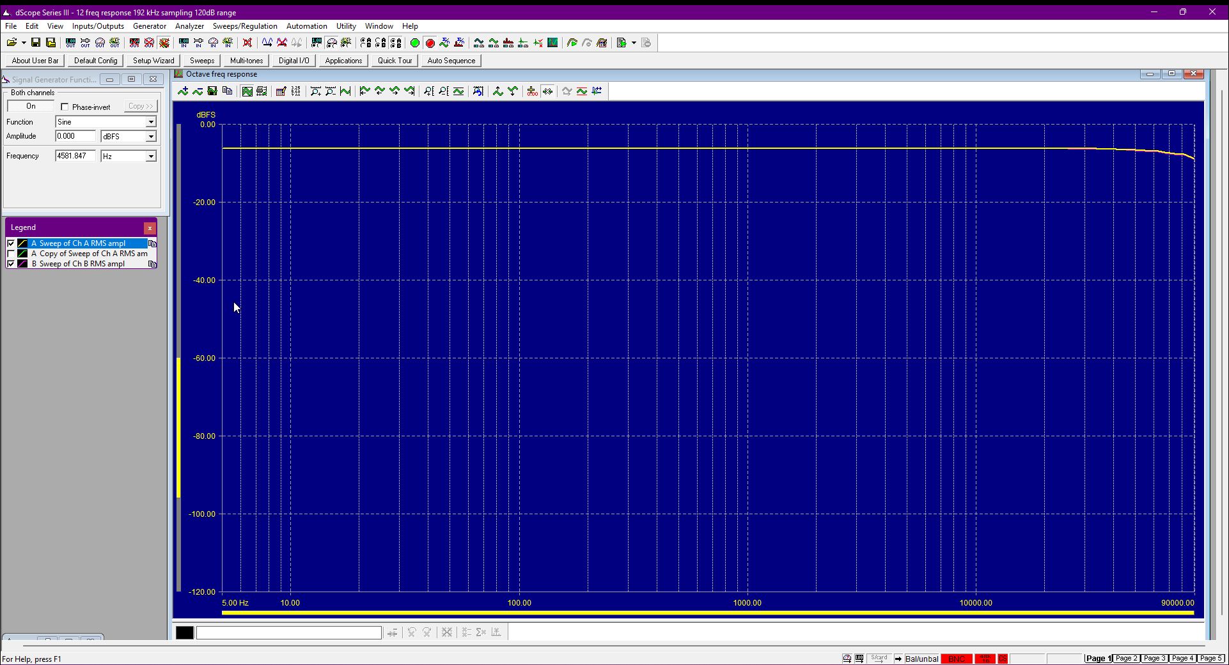Screen dimensions: 1229x665
Task: Click the cursor to trace start icon
Action: pyautogui.click(x=364, y=91)
